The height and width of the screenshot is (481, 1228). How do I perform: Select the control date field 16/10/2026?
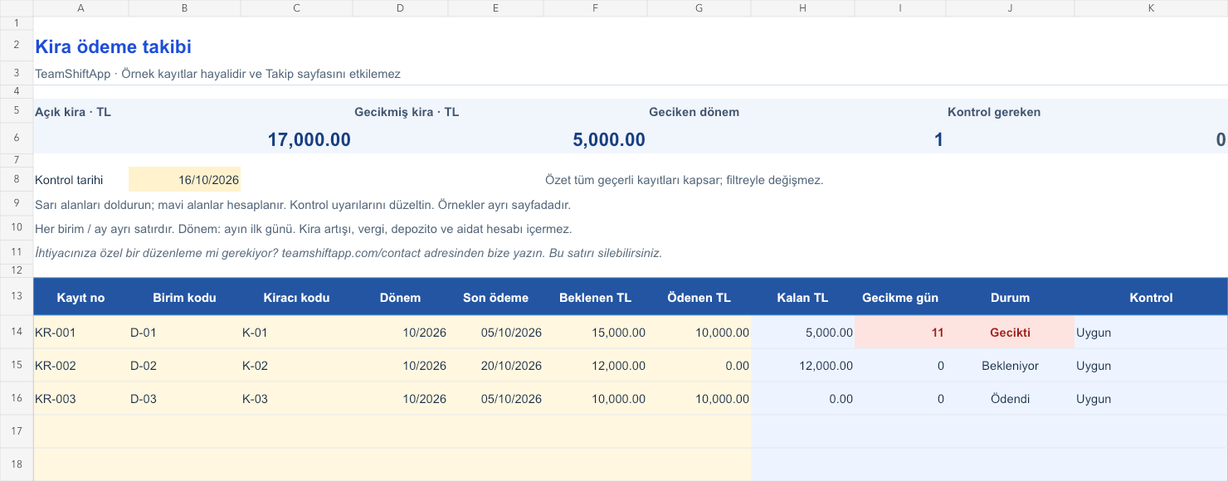pos(184,179)
